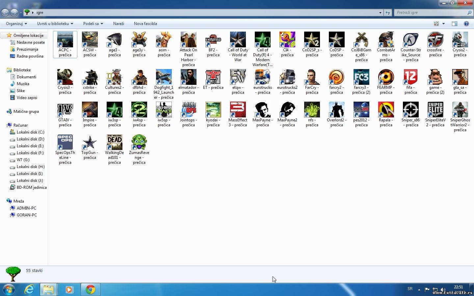Viewport: 474px width, 296px height.
Task: Select the FarCry shortcut icon
Action: coord(312,77)
